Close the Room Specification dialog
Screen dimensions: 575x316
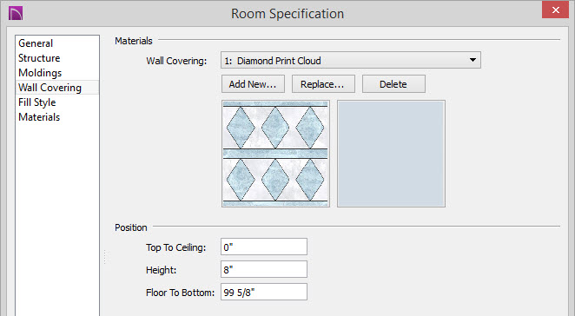click(x=555, y=10)
